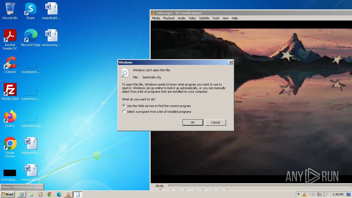This screenshot has width=352, height=198.
Task: Select the sectionsreg... Word document icon
Action: pyautogui.click(x=51, y=38)
